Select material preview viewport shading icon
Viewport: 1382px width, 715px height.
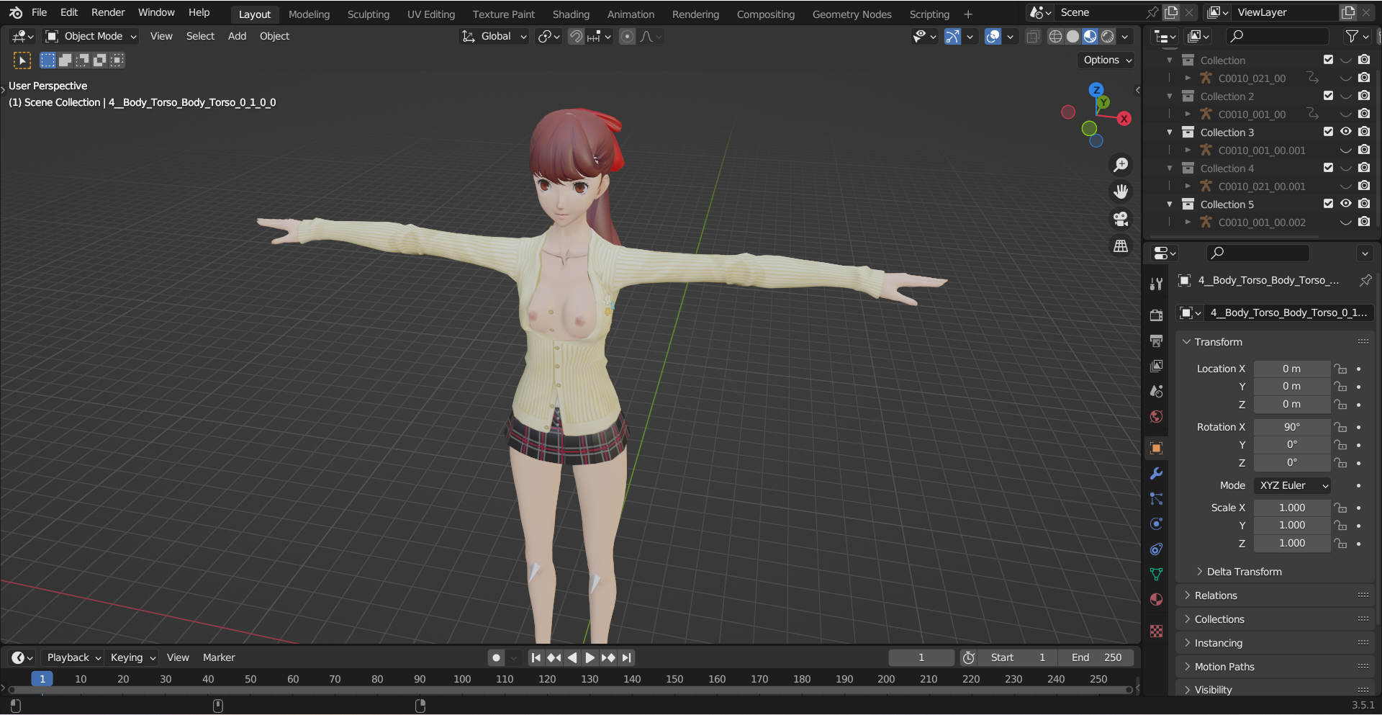point(1090,37)
